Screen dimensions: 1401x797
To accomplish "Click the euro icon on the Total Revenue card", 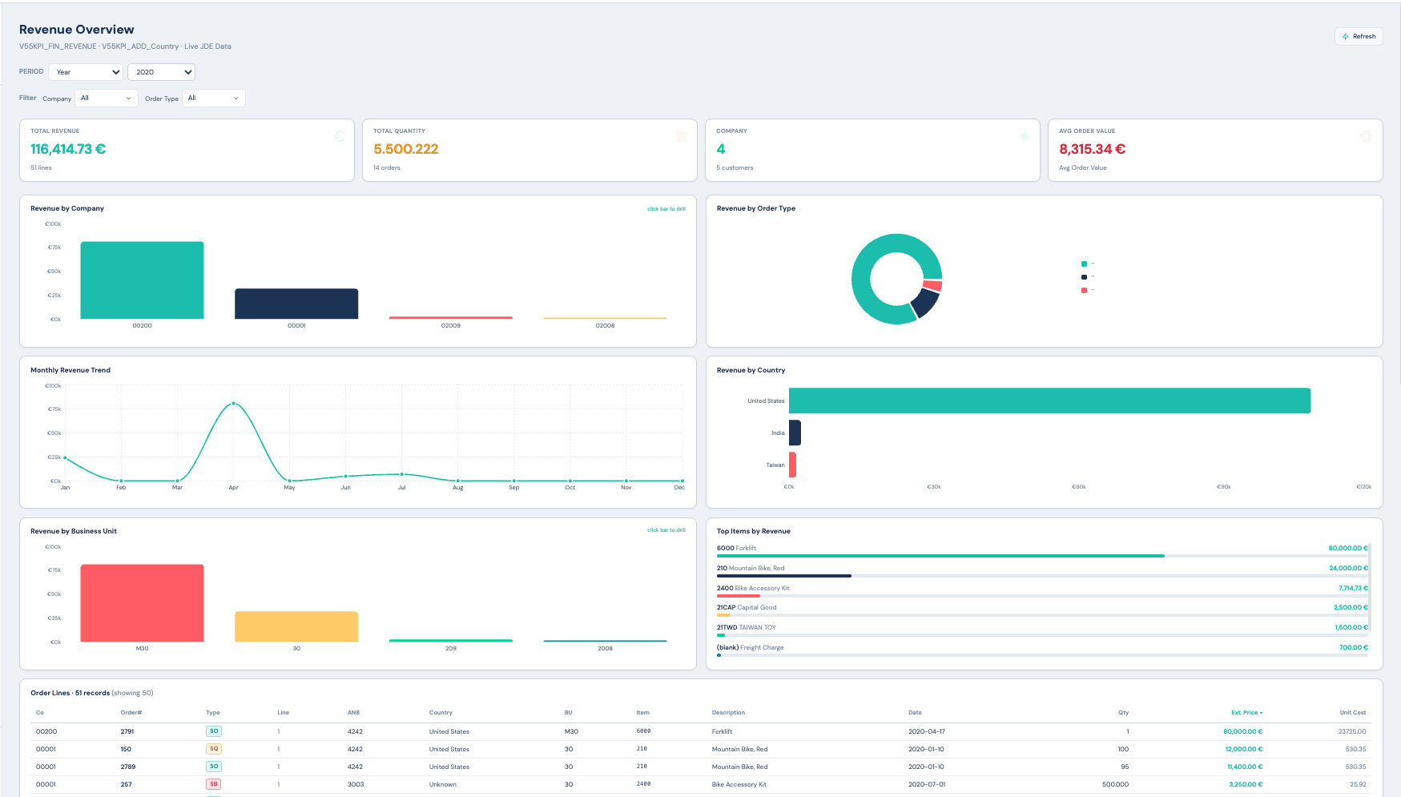I will (x=338, y=136).
